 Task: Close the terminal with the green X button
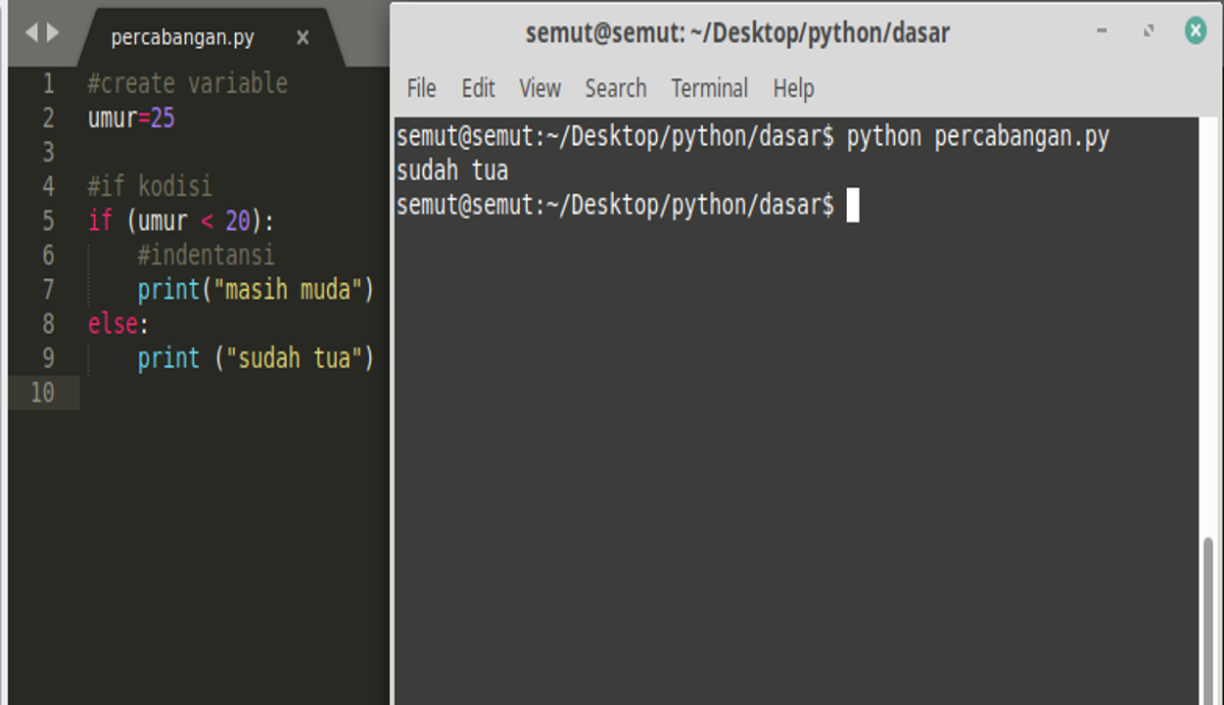click(x=1196, y=31)
